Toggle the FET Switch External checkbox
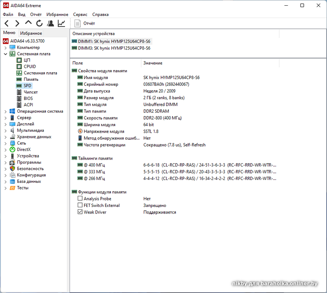Viewport: 327px width, 293px height. [x=80, y=205]
